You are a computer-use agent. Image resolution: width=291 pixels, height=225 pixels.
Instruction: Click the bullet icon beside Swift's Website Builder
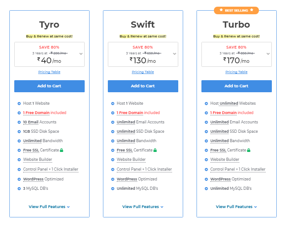(113, 160)
